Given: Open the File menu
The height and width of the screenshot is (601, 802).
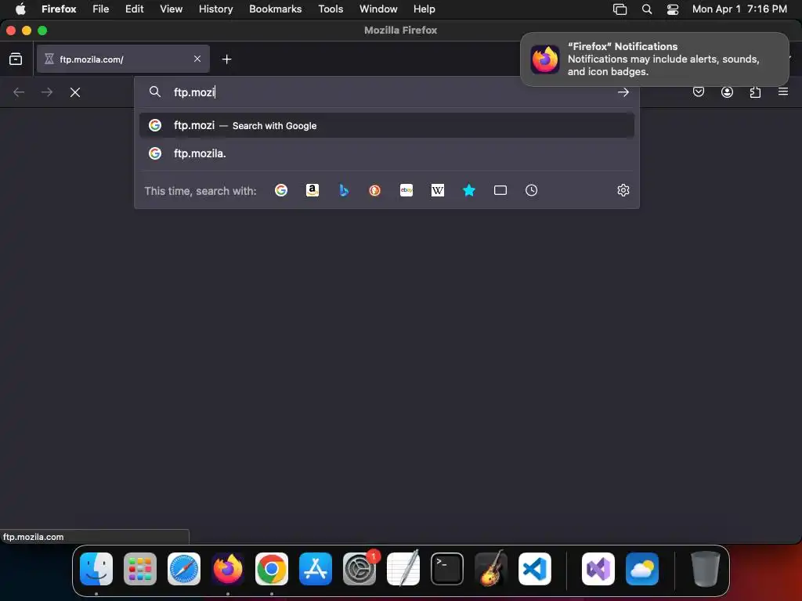Looking at the screenshot, I should [x=101, y=9].
